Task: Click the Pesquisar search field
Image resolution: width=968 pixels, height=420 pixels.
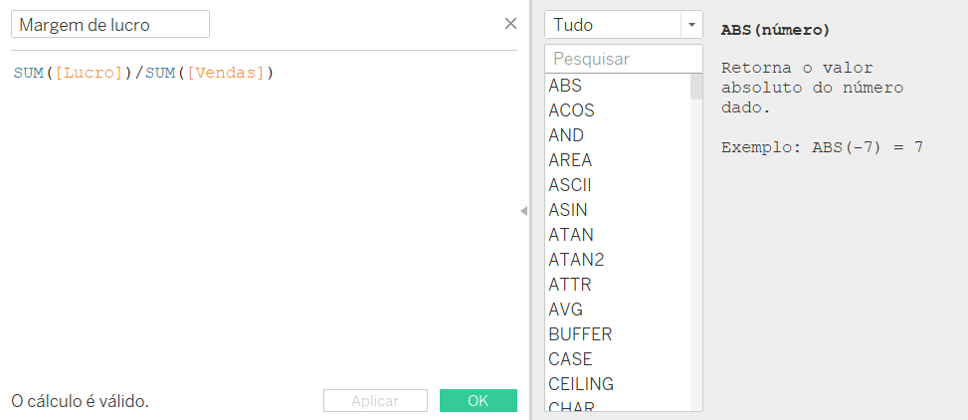Action: pyautogui.click(x=624, y=59)
